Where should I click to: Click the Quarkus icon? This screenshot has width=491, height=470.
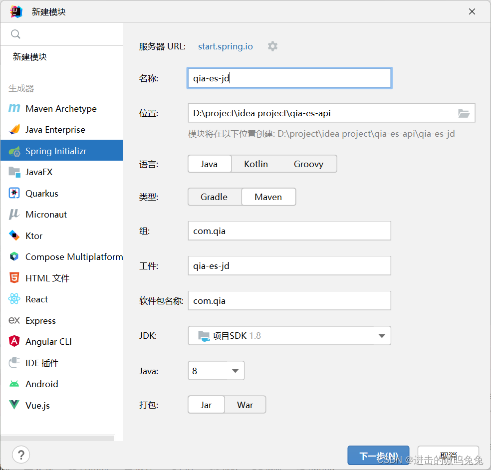[x=14, y=193]
